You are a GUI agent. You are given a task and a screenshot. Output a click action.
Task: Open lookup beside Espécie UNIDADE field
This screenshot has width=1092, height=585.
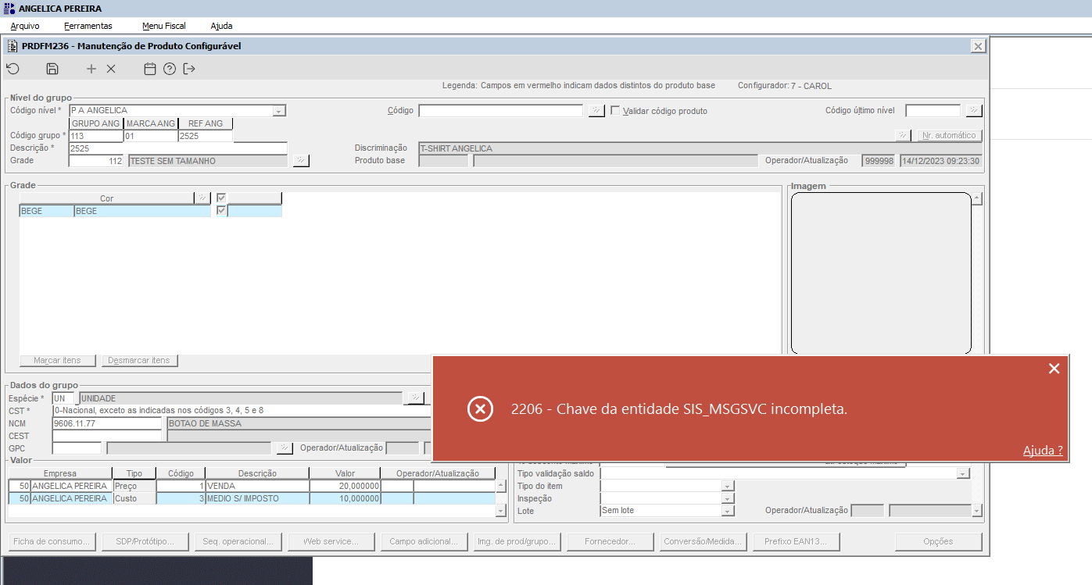point(414,398)
